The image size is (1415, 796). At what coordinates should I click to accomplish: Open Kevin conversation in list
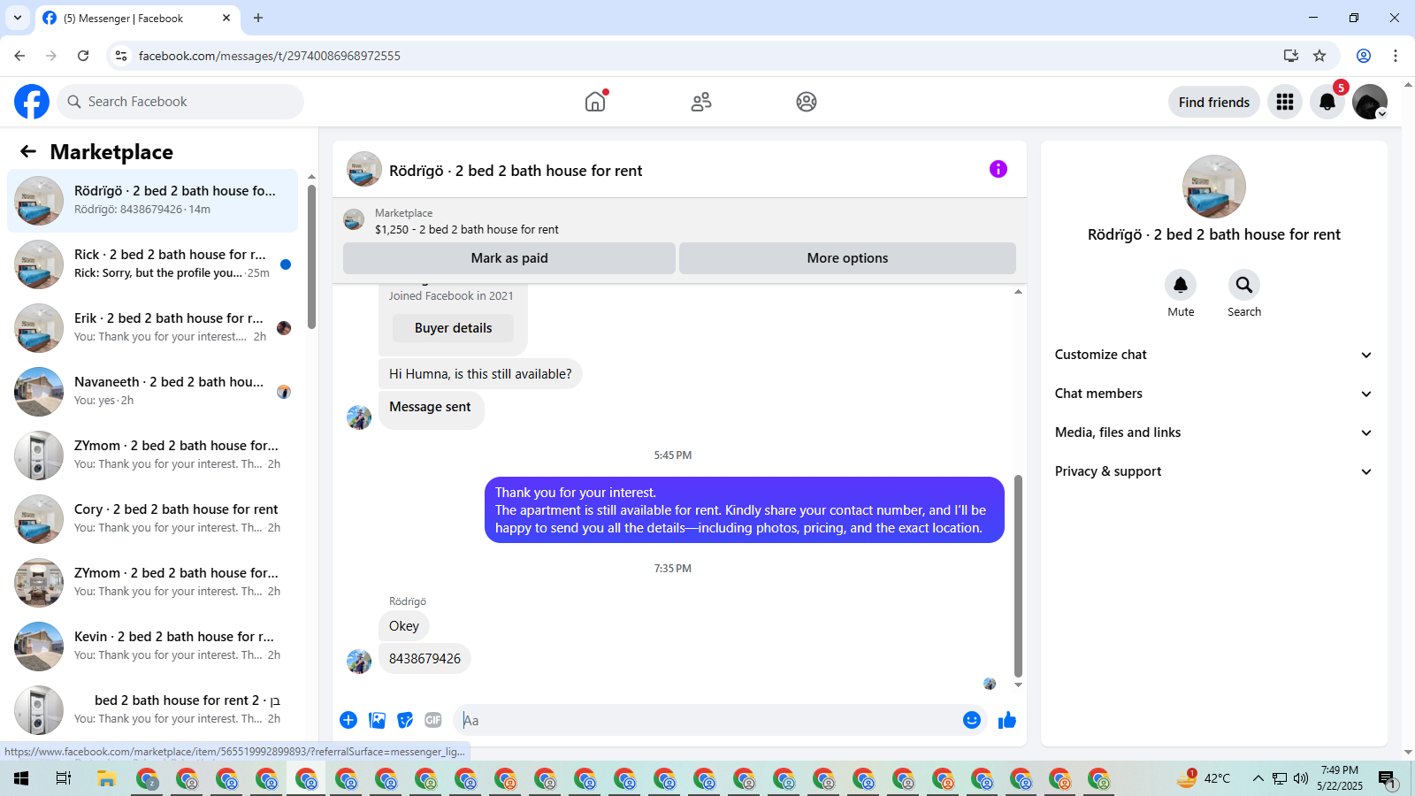tap(152, 647)
